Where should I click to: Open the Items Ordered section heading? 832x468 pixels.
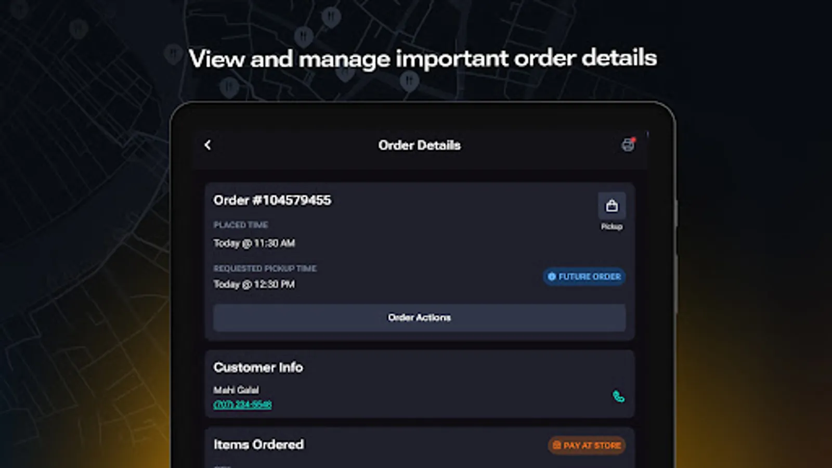click(258, 445)
